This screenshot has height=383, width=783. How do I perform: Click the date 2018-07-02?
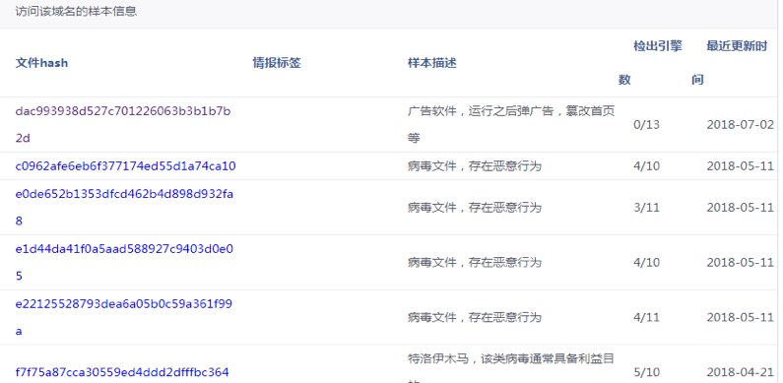point(740,124)
